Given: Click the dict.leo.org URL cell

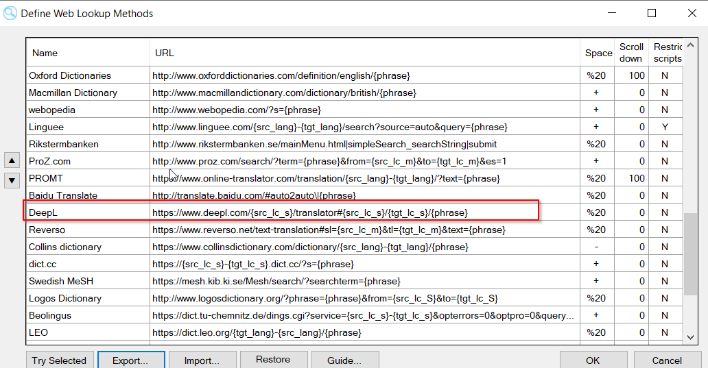Looking at the screenshot, I should click(x=365, y=332).
